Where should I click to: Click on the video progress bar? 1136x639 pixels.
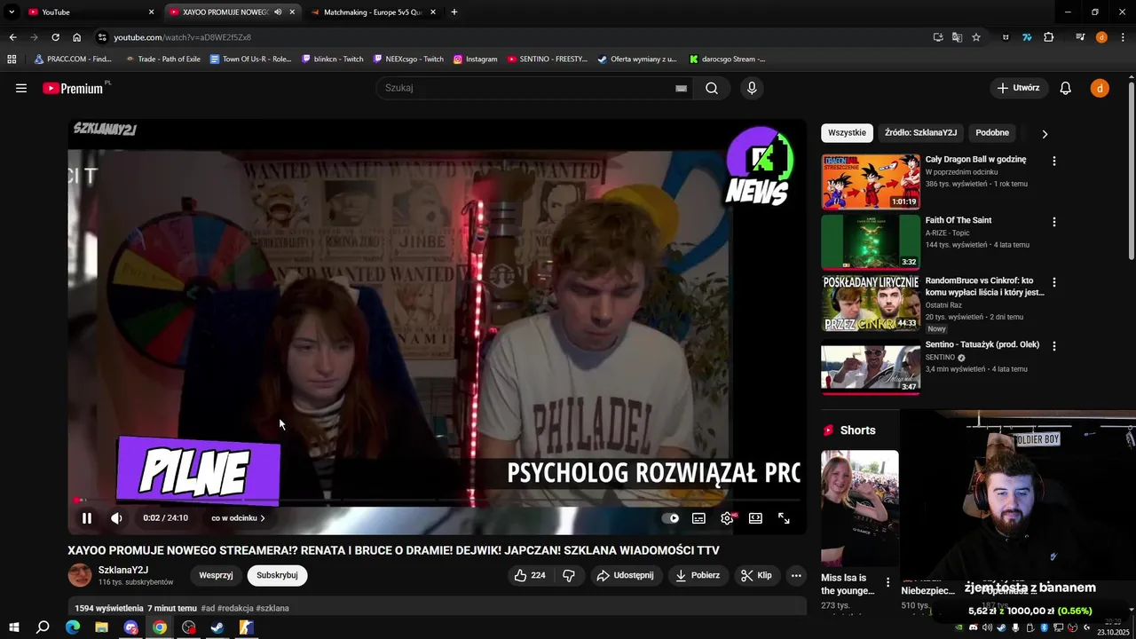coord(438,501)
